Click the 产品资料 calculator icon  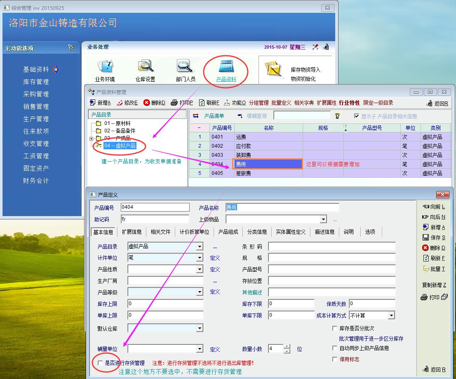226,66
